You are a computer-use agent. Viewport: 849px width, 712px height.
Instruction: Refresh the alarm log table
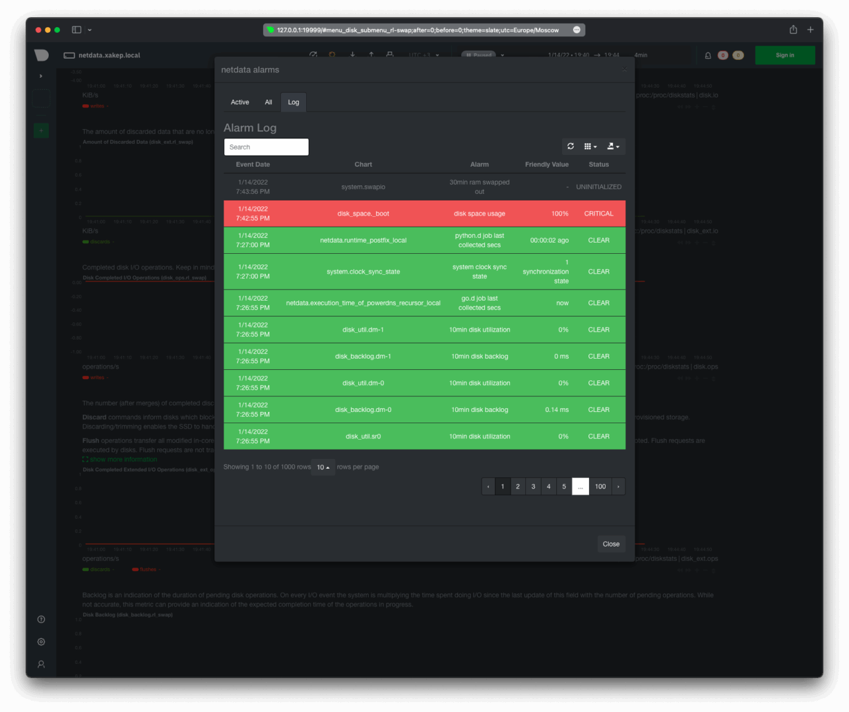click(x=571, y=146)
